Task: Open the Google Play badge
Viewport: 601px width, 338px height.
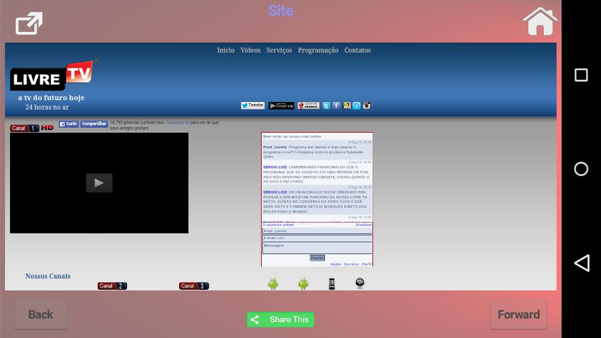Action: pyautogui.click(x=281, y=106)
